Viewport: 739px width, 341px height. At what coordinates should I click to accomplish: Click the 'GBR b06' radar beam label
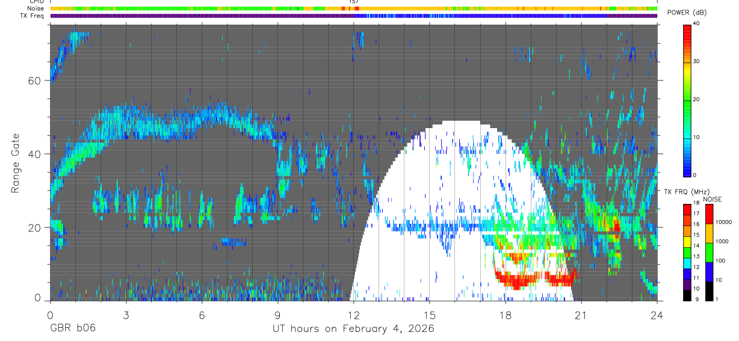(x=73, y=329)
